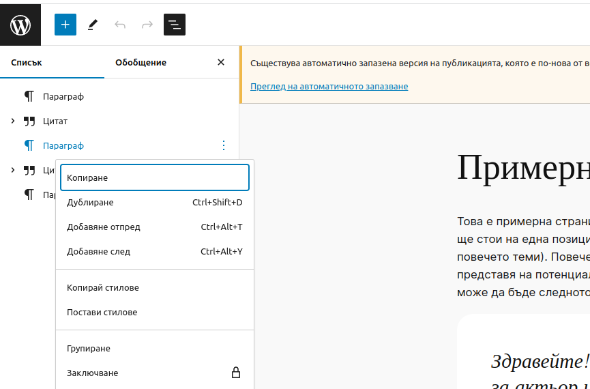Open Преглед на автоматичното запазване link
Image resolution: width=590 pixels, height=389 pixels.
tap(329, 86)
